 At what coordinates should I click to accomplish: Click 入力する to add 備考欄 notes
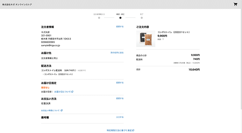tap(120, 117)
